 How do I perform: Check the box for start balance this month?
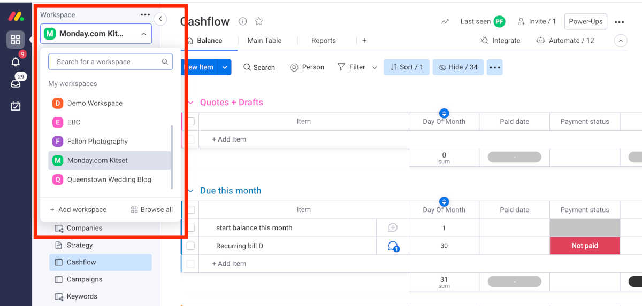coord(190,228)
